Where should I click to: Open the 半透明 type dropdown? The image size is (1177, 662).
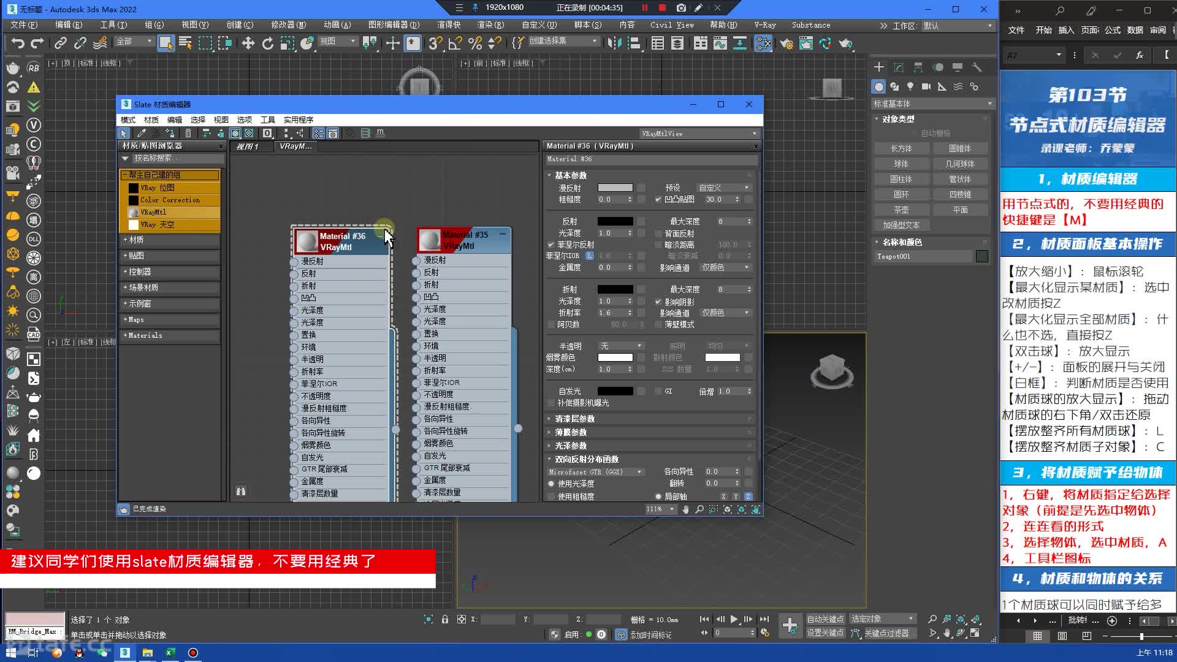pos(620,346)
